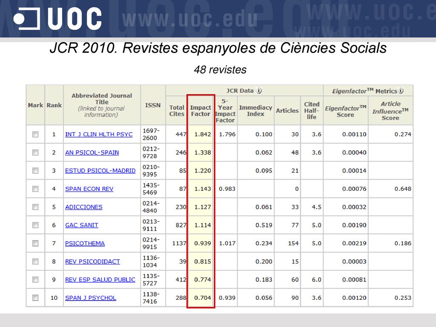The width and height of the screenshot is (436, 327).
Task: Click the Rank column header
Action: coord(54,105)
